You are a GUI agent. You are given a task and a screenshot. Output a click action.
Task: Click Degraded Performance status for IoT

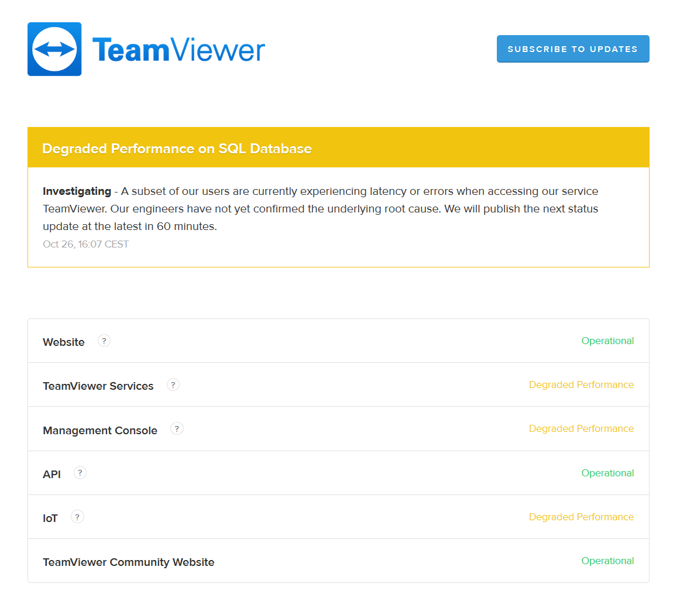pyautogui.click(x=581, y=517)
